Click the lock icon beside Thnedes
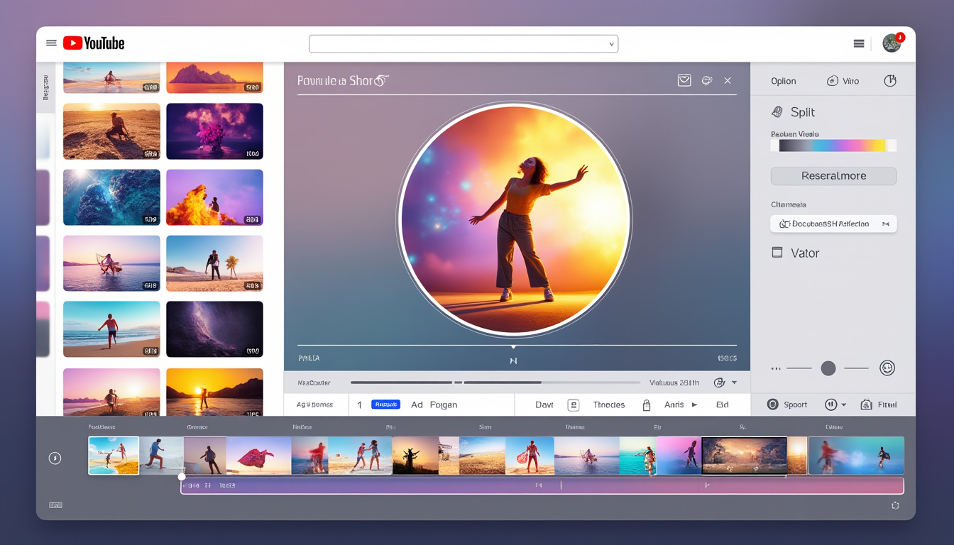 click(647, 405)
